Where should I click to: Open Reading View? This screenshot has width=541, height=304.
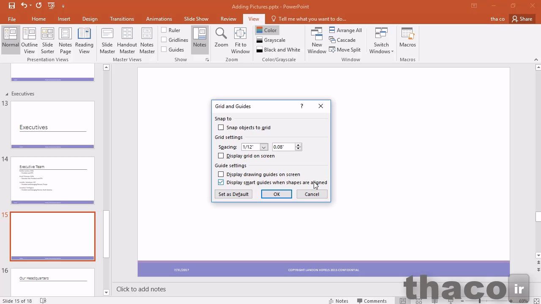[84, 41]
